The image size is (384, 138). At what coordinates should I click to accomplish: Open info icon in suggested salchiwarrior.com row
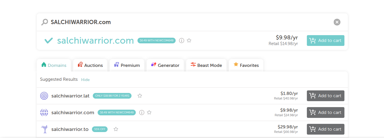(x=142, y=112)
